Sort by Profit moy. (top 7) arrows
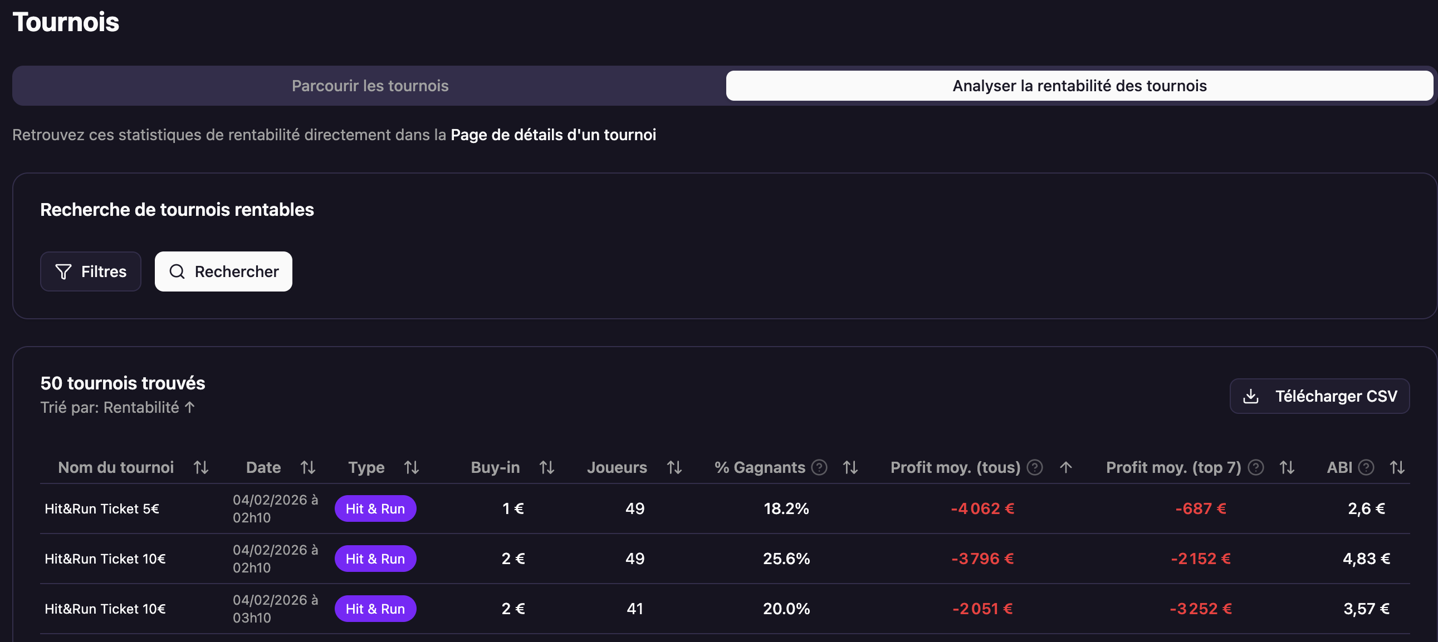The width and height of the screenshot is (1438, 642). 1287,467
